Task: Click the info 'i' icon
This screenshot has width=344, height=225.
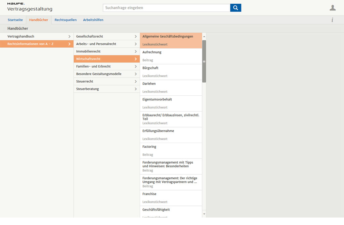Action: 332,20
